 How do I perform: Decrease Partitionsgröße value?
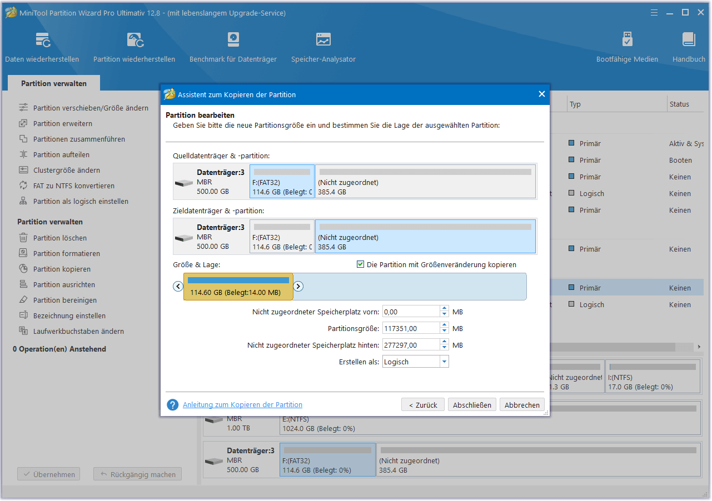444,331
